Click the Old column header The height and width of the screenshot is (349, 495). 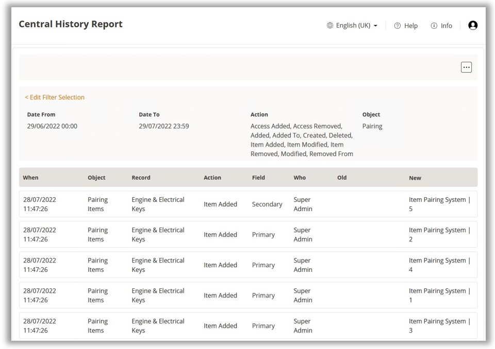coord(341,178)
